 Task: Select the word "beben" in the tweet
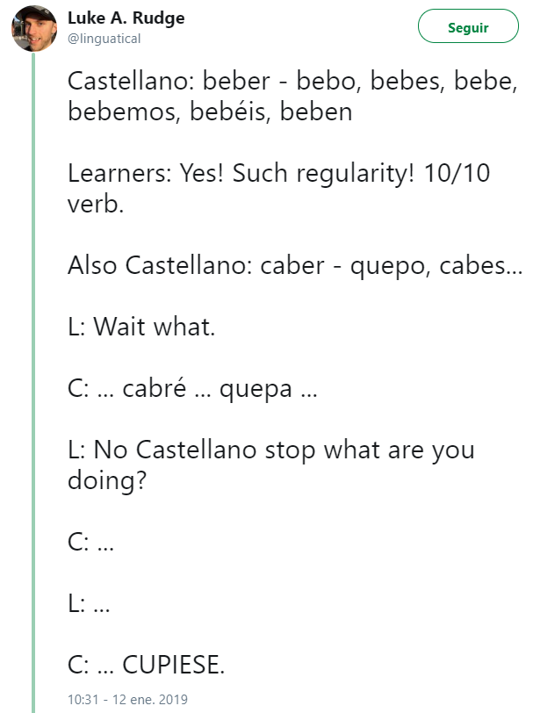click(x=316, y=112)
